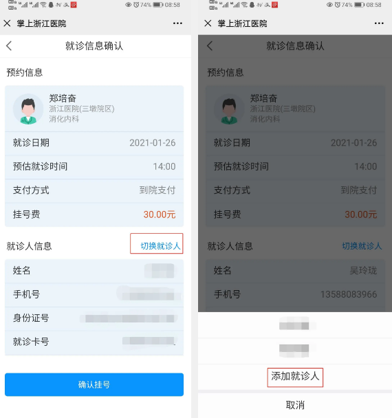
Task: Close the right 掌上浙江医院 mini-program
Action: [x=208, y=23]
